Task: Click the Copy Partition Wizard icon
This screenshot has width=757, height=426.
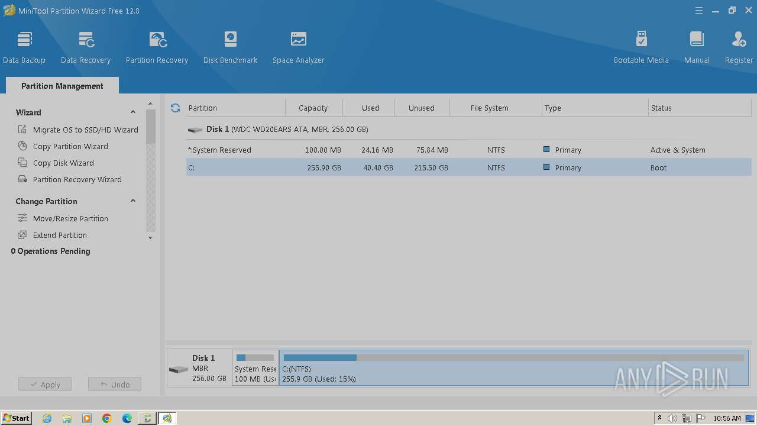Action: 22,146
